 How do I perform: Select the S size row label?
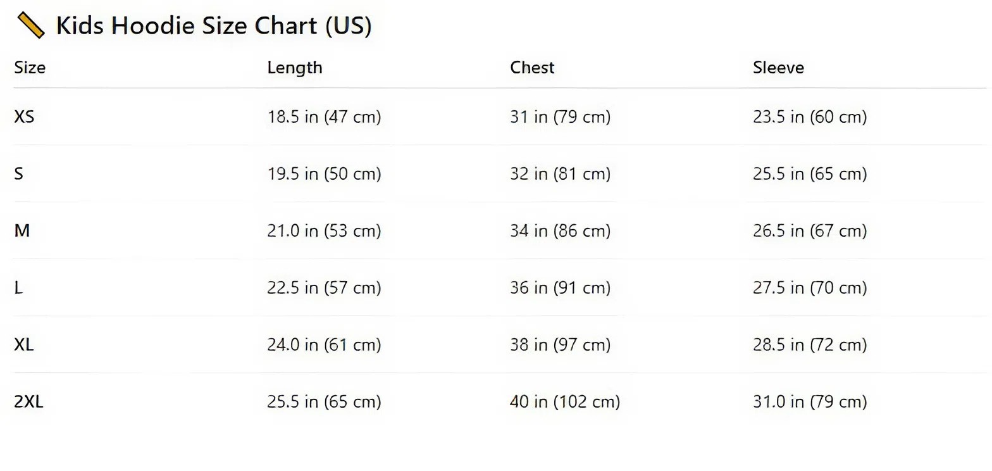tap(19, 174)
